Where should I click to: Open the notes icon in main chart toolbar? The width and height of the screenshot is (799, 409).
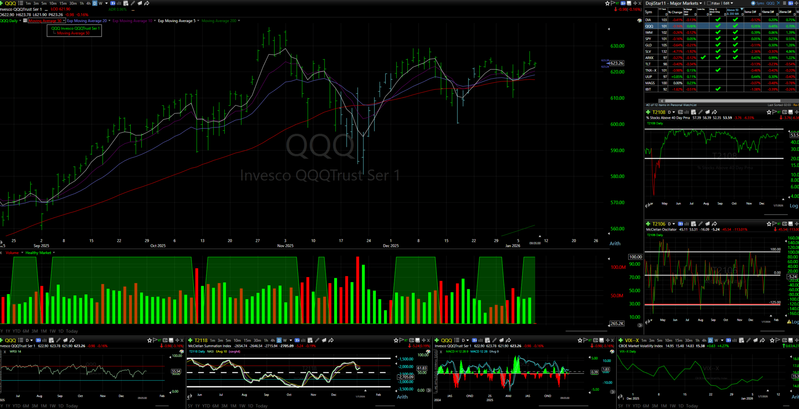coord(140,3)
